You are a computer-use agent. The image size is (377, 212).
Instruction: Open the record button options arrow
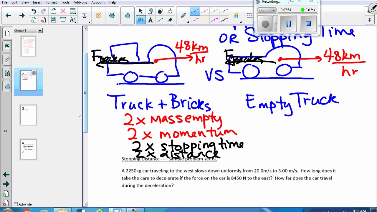tap(276, 24)
